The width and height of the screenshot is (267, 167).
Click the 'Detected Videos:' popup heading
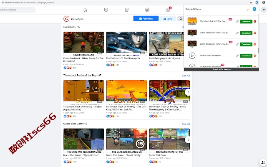coord(193,9)
